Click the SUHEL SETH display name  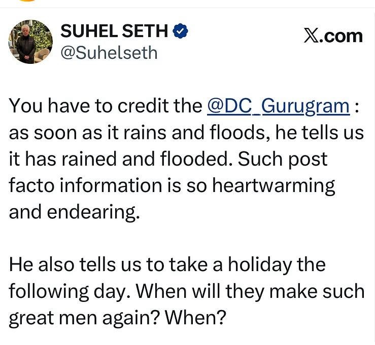(x=114, y=31)
